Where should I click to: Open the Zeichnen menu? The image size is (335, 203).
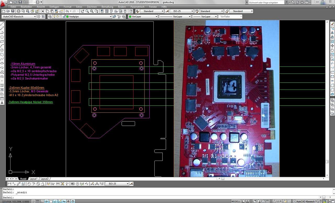[92, 7]
